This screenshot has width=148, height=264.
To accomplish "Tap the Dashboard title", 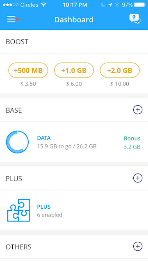I will [74, 20].
